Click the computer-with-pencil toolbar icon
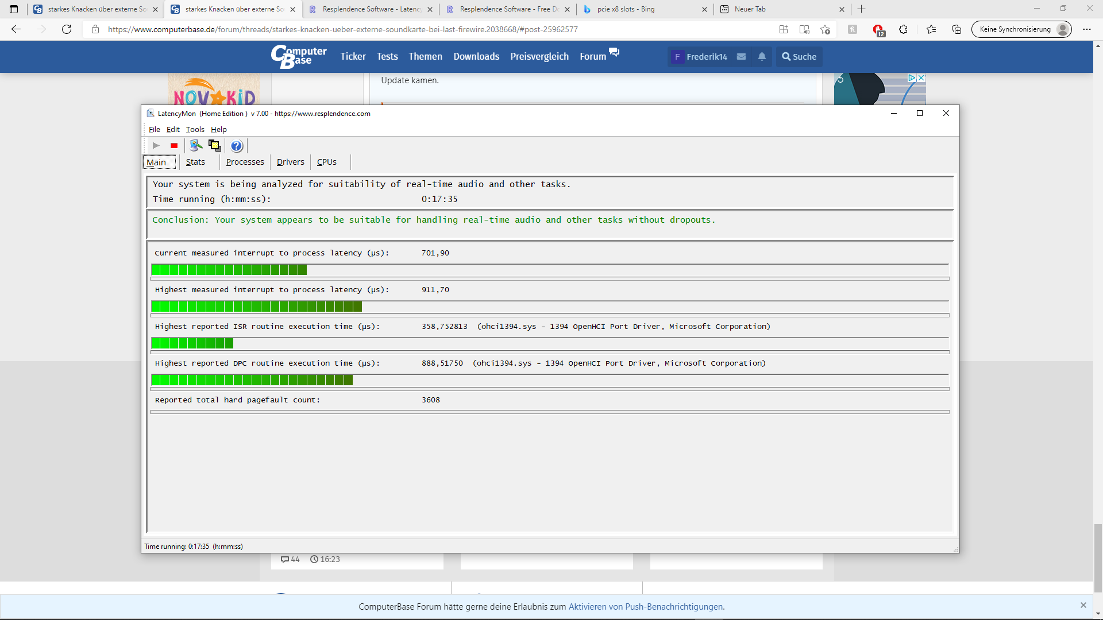The width and height of the screenshot is (1103, 620). pyautogui.click(x=196, y=146)
